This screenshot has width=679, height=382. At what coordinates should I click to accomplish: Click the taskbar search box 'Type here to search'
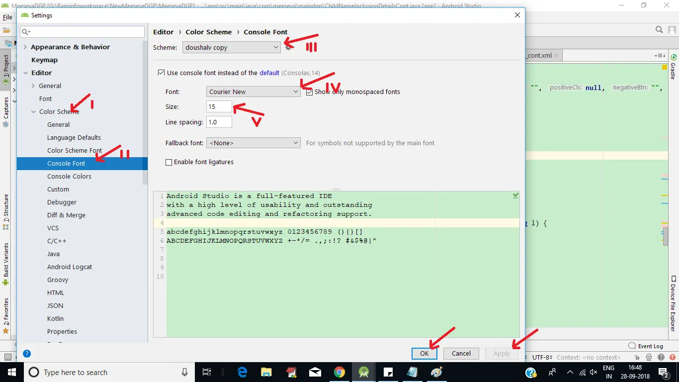(x=108, y=372)
